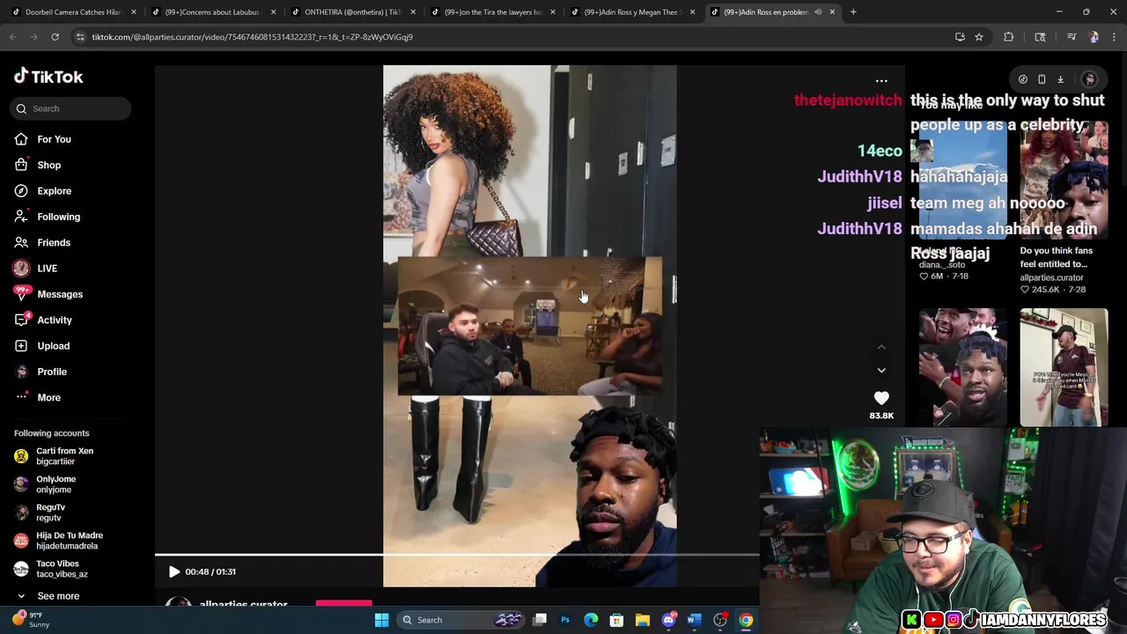Click the get app phone icon
Image resolution: width=1127 pixels, height=634 pixels.
point(1042,79)
